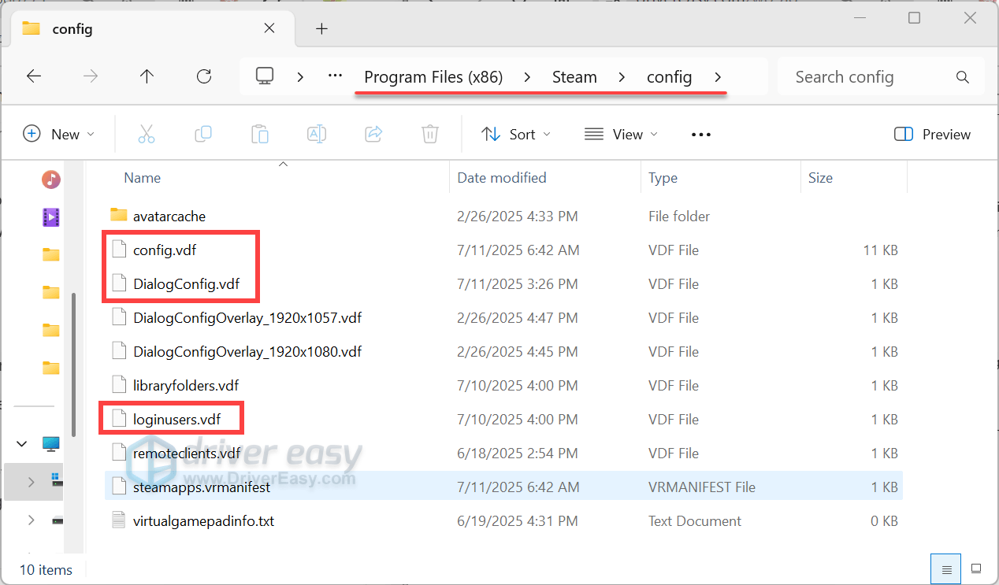Rename the selected file
This screenshot has width=999, height=585.
pos(317,134)
